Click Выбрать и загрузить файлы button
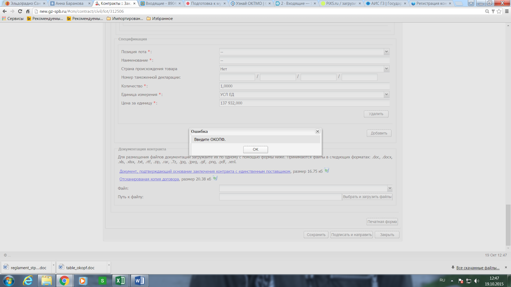This screenshot has width=511, height=287. [367, 197]
